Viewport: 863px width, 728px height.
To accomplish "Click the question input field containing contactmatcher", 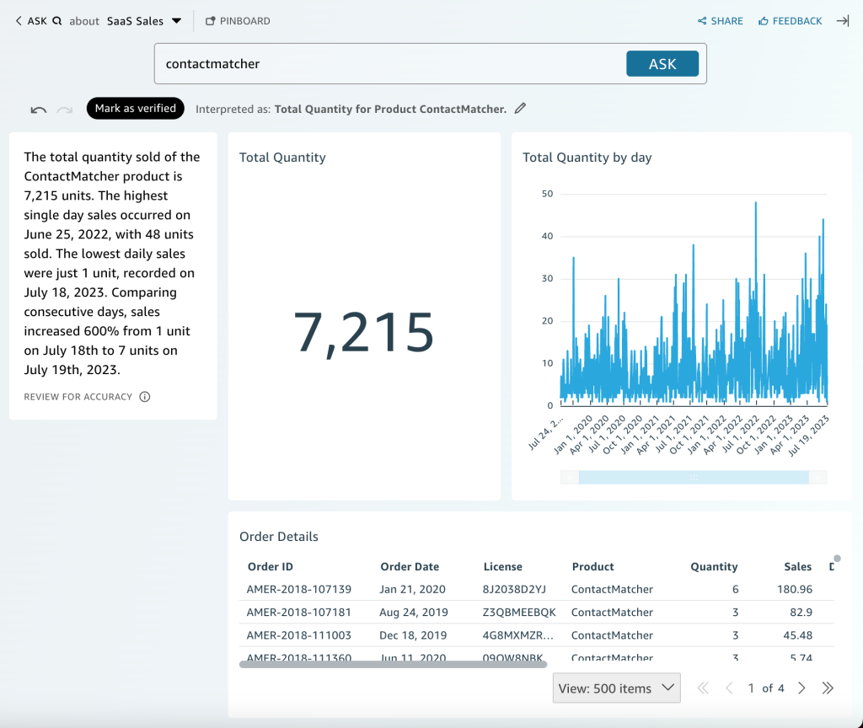I will (388, 64).
